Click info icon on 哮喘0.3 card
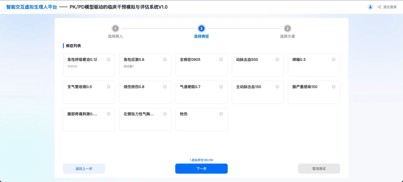 (x=333, y=60)
